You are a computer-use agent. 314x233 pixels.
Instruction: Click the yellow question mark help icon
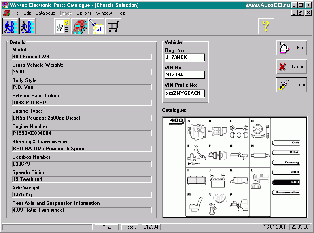pyautogui.click(x=266, y=26)
